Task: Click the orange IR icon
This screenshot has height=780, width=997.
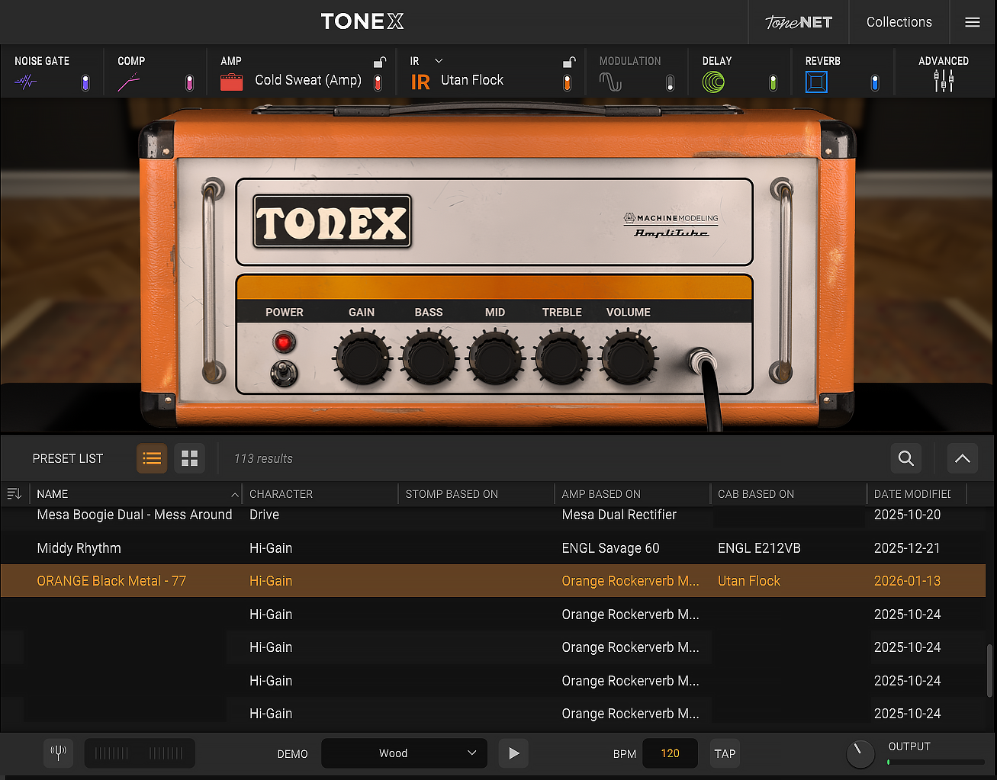Action: pos(420,82)
